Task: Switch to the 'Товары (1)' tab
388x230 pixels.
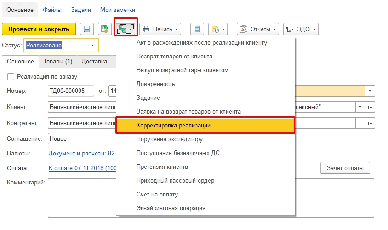Action: (57, 61)
